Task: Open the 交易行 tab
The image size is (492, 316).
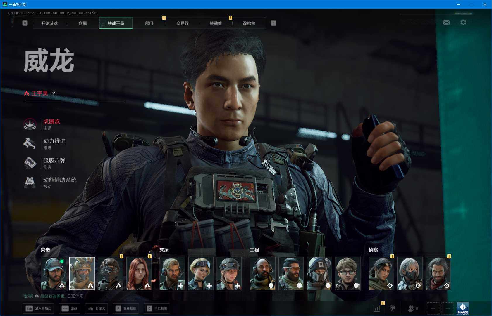Action: pyautogui.click(x=182, y=23)
